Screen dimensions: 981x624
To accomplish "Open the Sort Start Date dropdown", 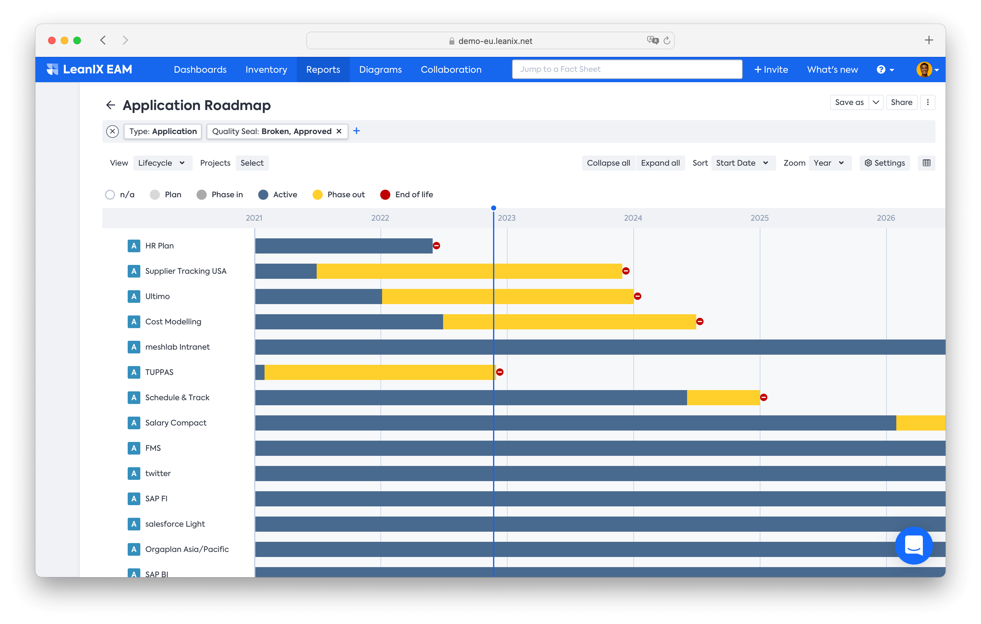I will 743,163.
